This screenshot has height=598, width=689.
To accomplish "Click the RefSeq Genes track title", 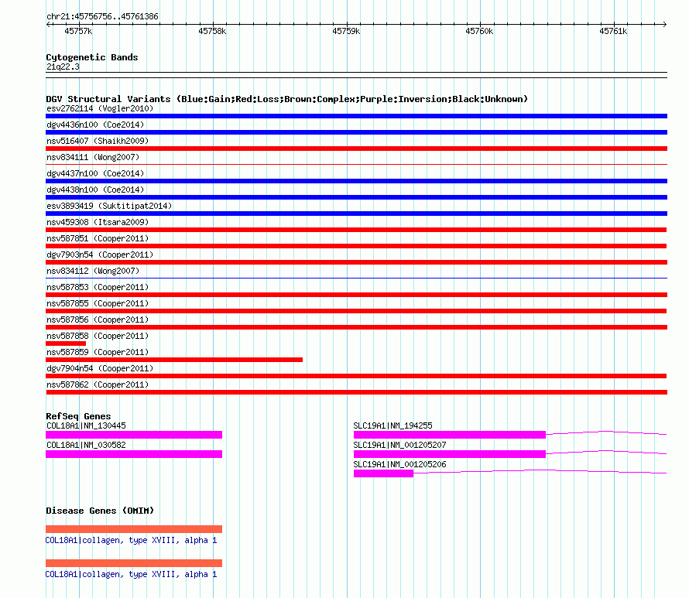I will click(x=78, y=416).
